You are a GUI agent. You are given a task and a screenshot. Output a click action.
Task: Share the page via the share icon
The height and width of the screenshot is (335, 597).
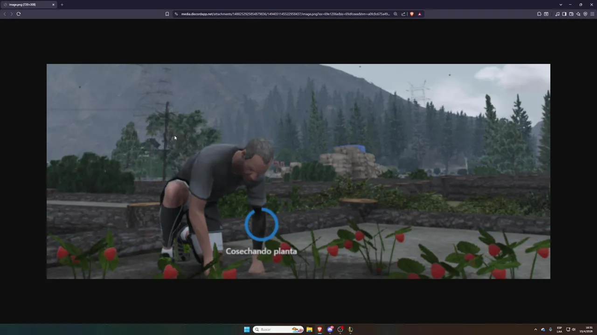click(403, 14)
